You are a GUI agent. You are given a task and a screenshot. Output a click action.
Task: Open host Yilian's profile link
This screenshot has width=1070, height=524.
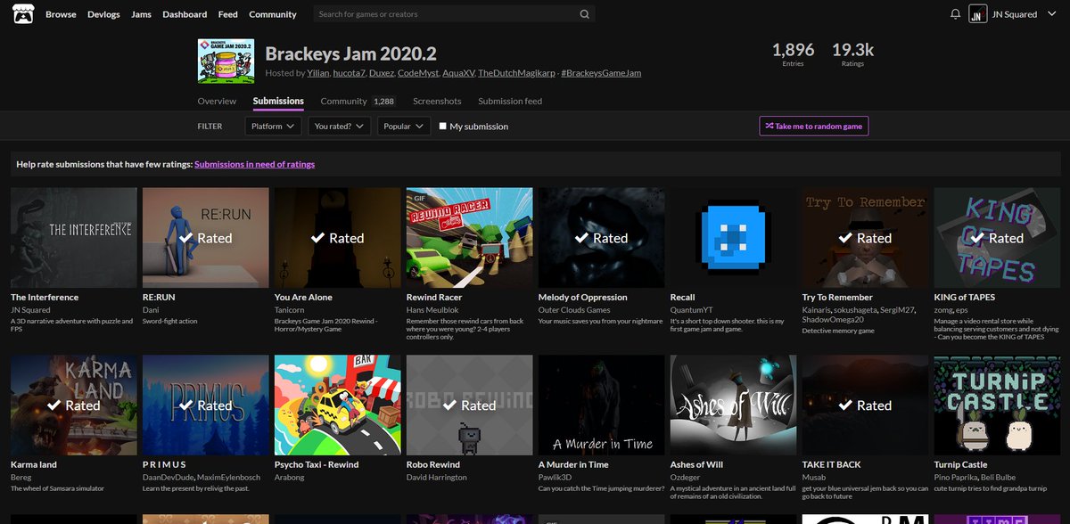coord(317,73)
